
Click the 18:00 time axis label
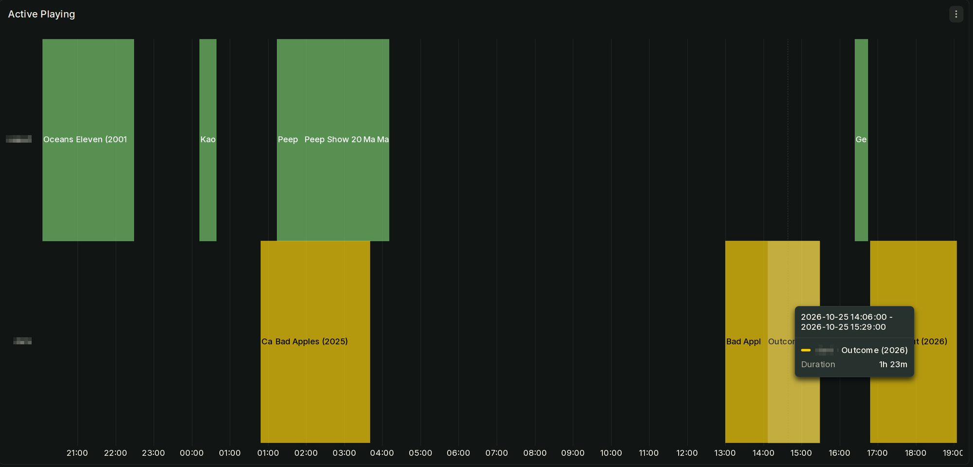point(916,453)
